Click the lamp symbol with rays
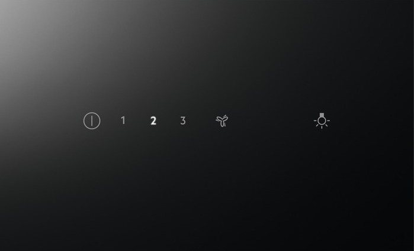This screenshot has height=251, width=414. [x=322, y=120]
